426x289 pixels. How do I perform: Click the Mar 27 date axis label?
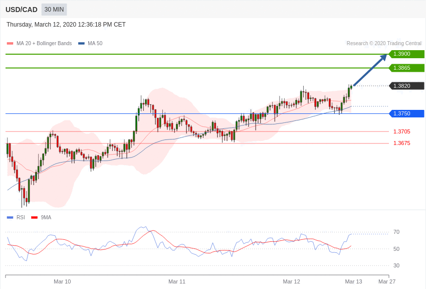(x=387, y=281)
